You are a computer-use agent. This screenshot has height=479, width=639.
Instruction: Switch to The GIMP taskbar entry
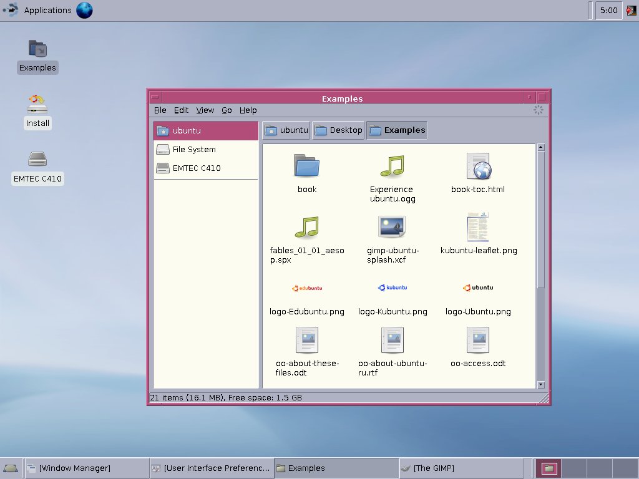[x=461, y=468]
